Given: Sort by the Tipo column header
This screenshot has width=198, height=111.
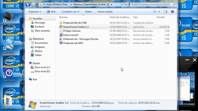Looking at the screenshot, I should pos(136,17).
